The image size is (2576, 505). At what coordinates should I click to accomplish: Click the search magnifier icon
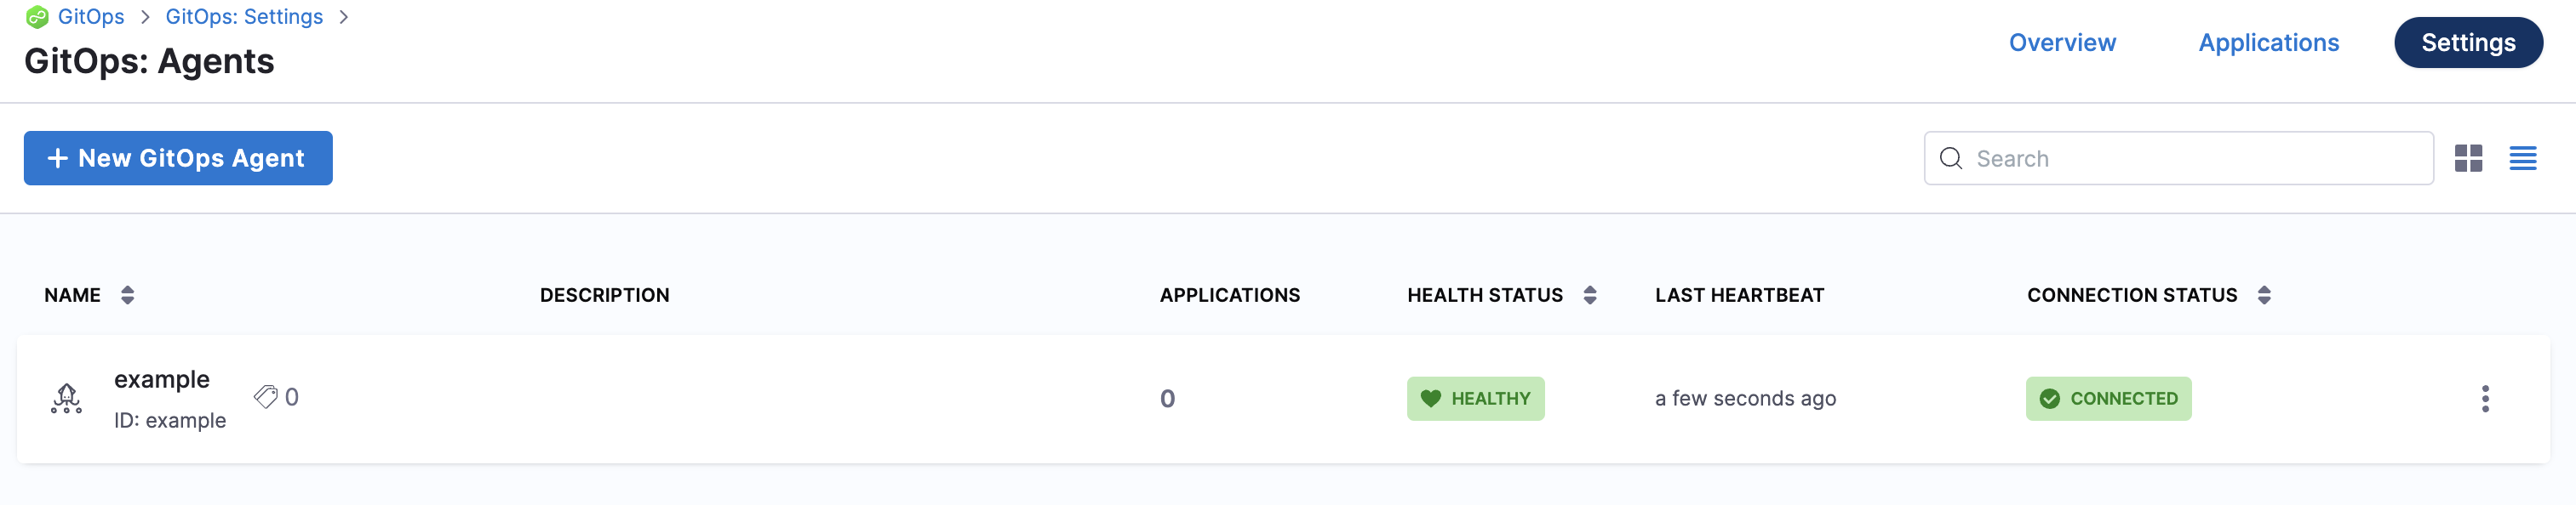click(1951, 157)
